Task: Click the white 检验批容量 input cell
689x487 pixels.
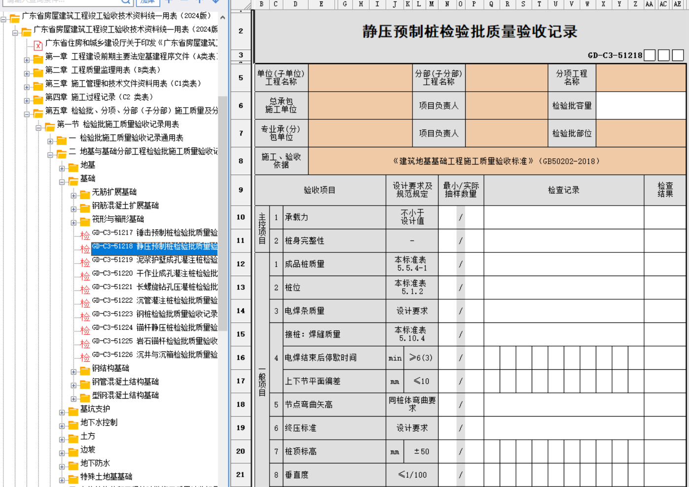Action: click(x=640, y=105)
